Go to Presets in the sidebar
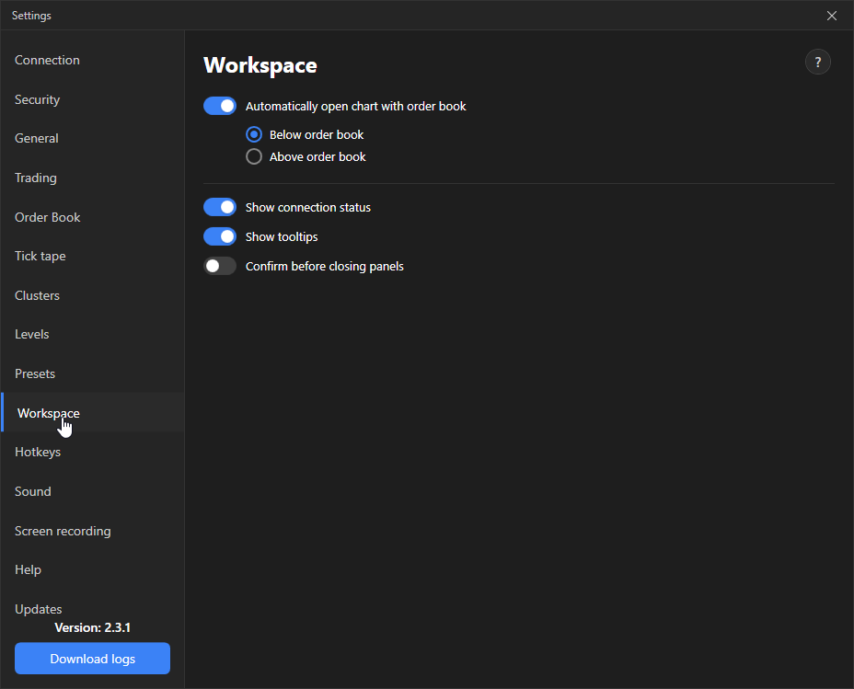Image resolution: width=854 pixels, height=689 pixels. 93,373
